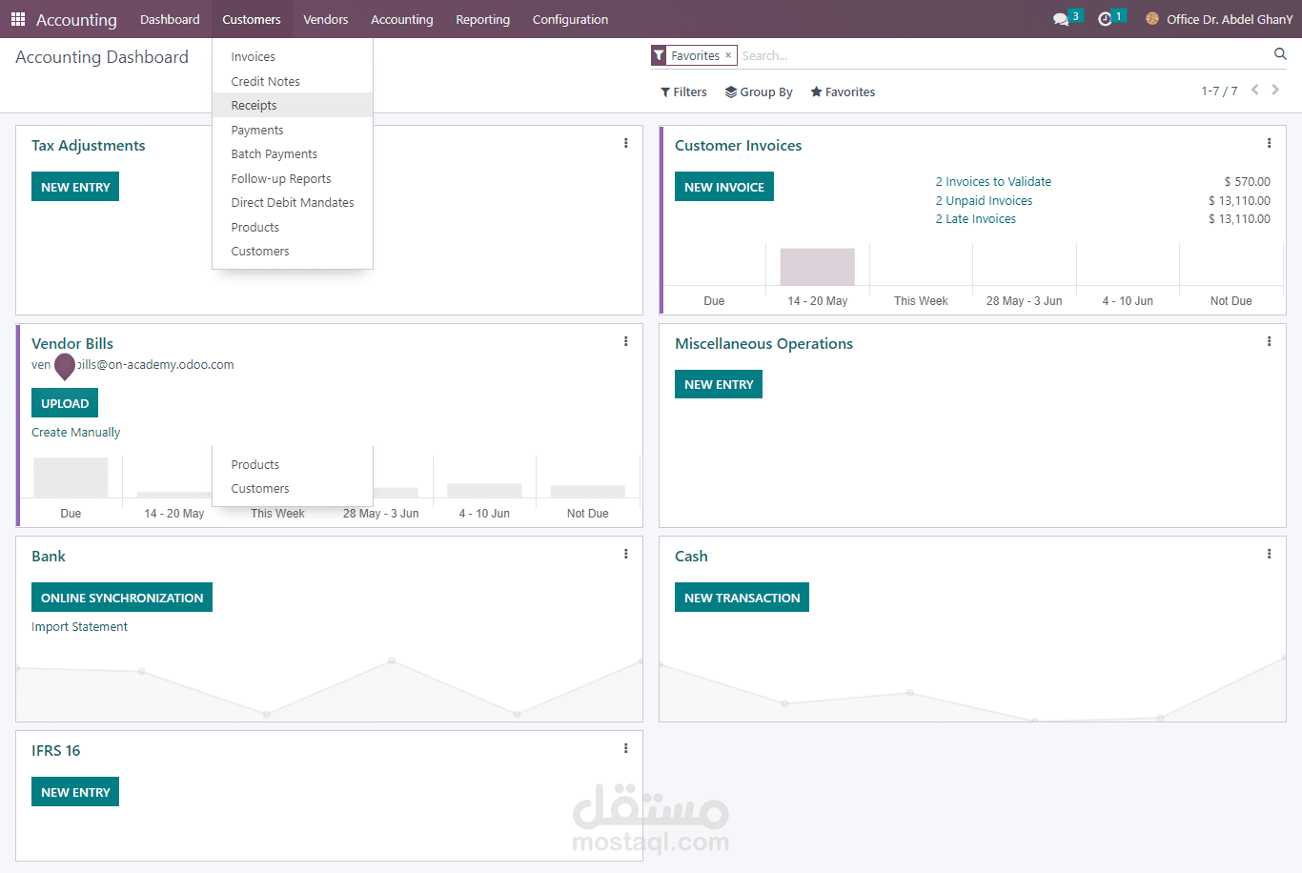Open the Cash card kebab menu
This screenshot has height=873, width=1302.
tap(1269, 554)
